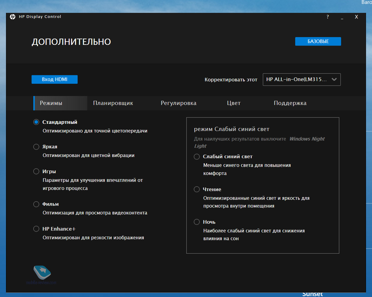
Task: Click the Параметры для улучшения впечатлений description
Action: 93,184
